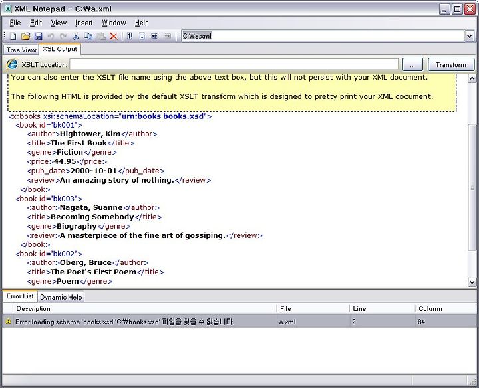This screenshot has height=388, width=479.
Task: Click 'An amazing story of nothing.' review
Action: coord(116,180)
